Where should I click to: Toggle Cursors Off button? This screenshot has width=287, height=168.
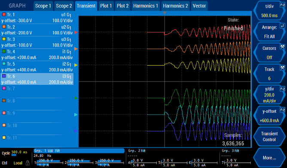point(269,53)
